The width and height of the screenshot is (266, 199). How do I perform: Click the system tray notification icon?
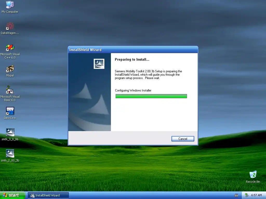247,195
